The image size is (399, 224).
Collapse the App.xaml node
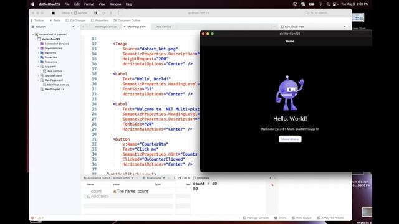(39, 67)
